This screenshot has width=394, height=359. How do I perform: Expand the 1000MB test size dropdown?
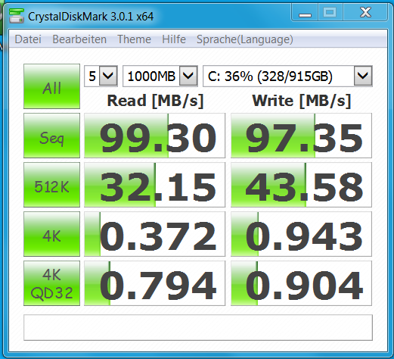coord(160,76)
